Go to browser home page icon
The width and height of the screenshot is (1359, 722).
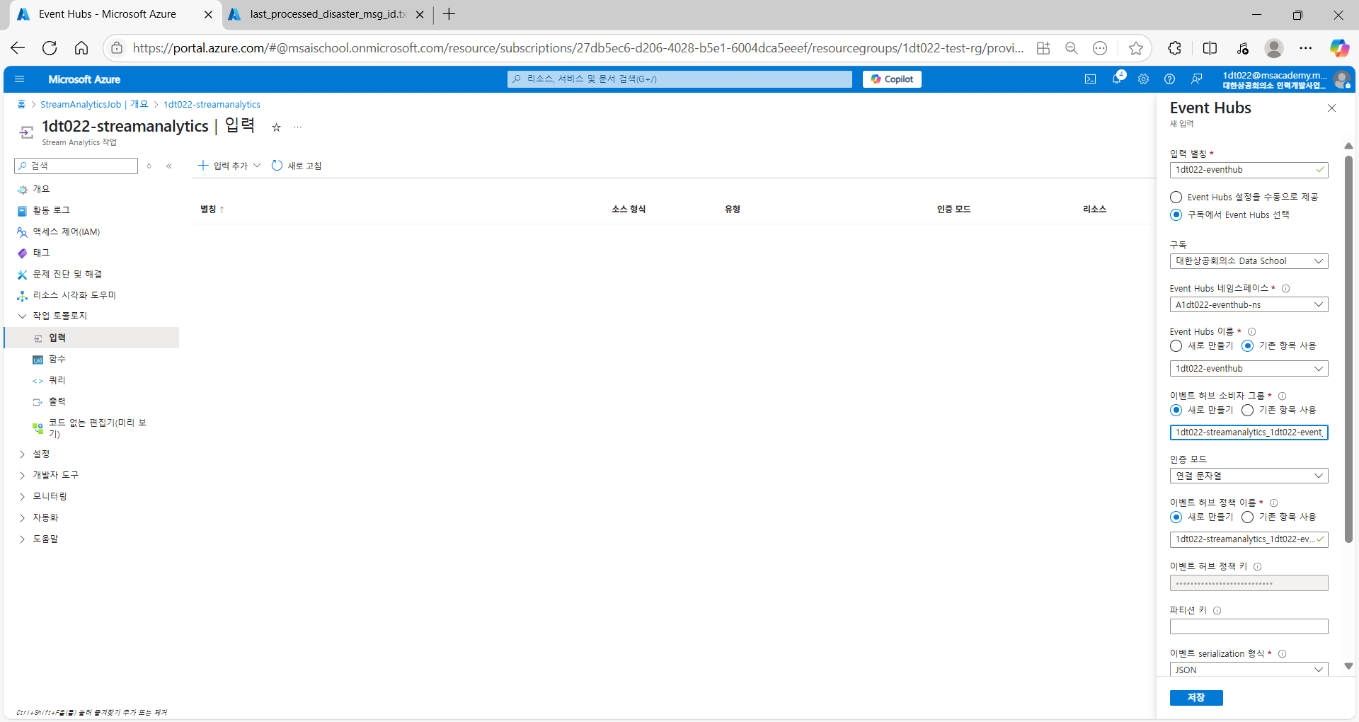(81, 48)
